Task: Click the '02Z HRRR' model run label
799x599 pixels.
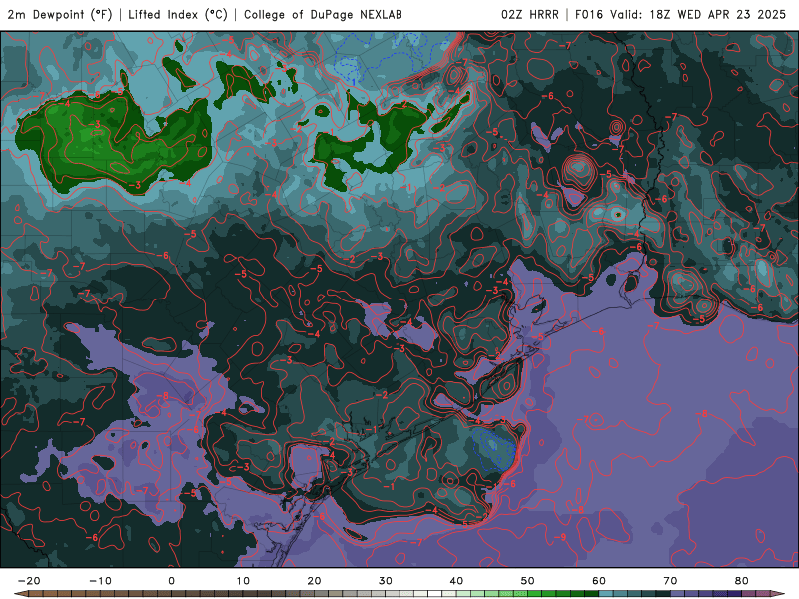Action: 530,14
